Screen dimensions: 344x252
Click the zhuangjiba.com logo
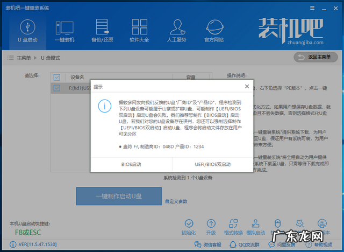coord(291,31)
